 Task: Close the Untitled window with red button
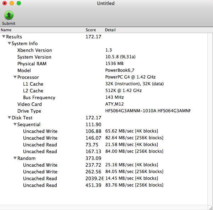5,3
